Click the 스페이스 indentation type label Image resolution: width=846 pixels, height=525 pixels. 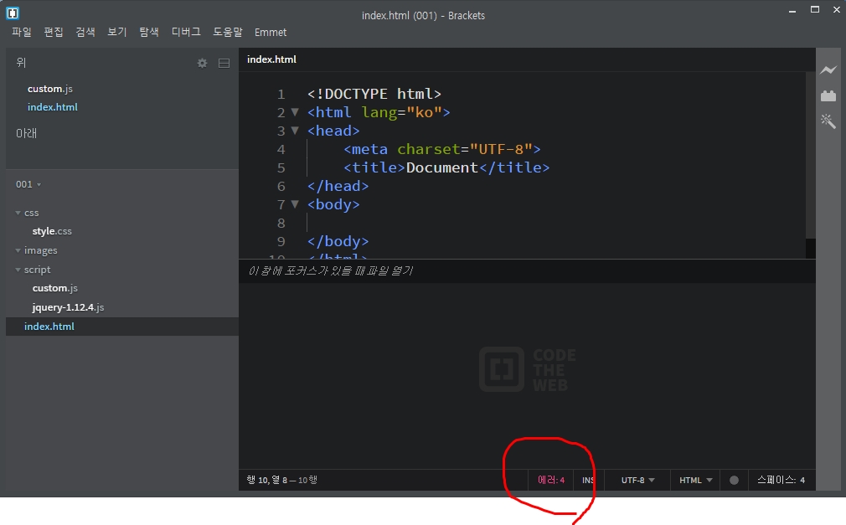(x=776, y=481)
